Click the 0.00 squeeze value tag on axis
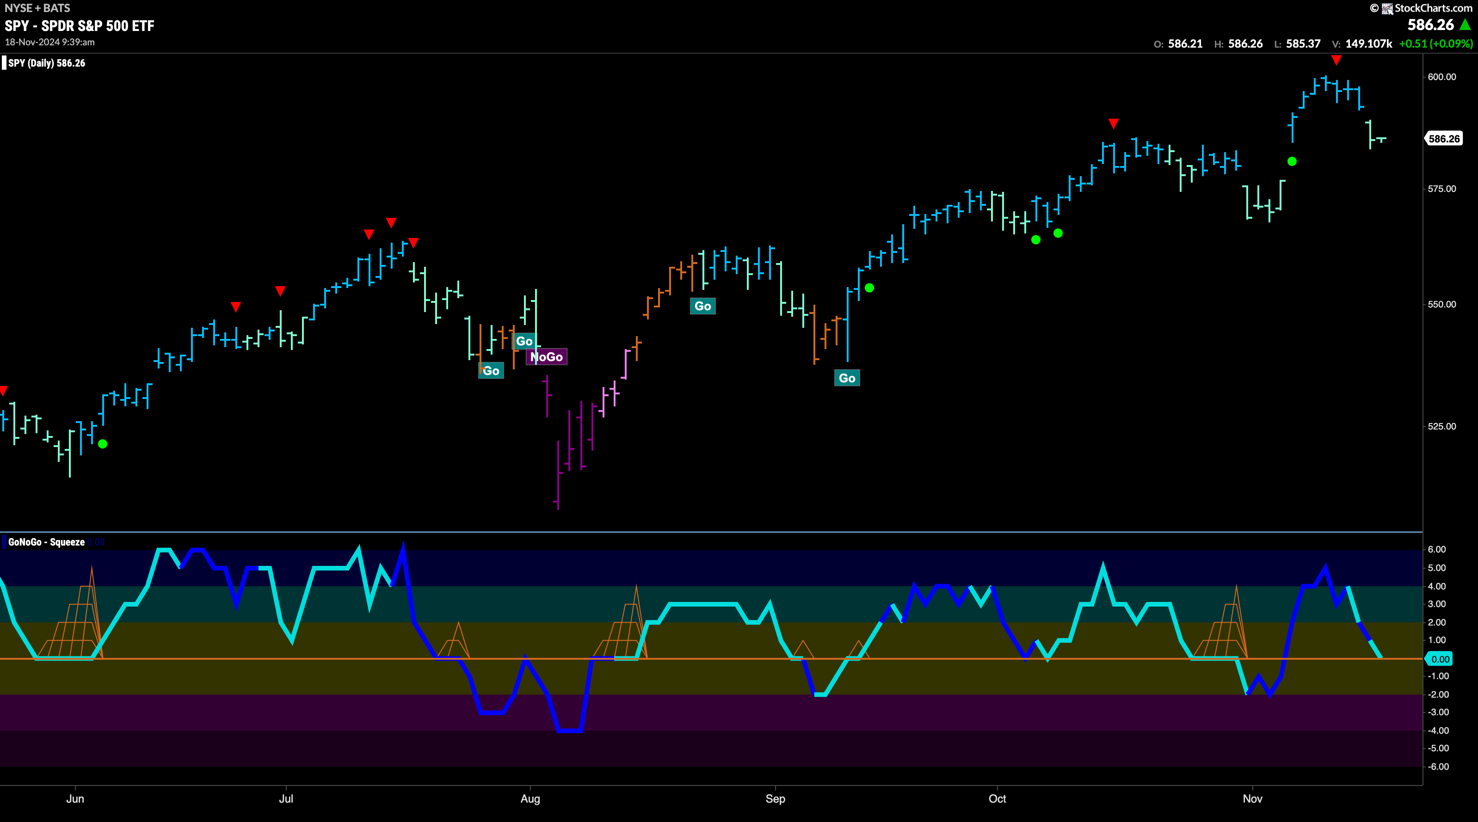This screenshot has height=822, width=1478. tap(1440, 659)
